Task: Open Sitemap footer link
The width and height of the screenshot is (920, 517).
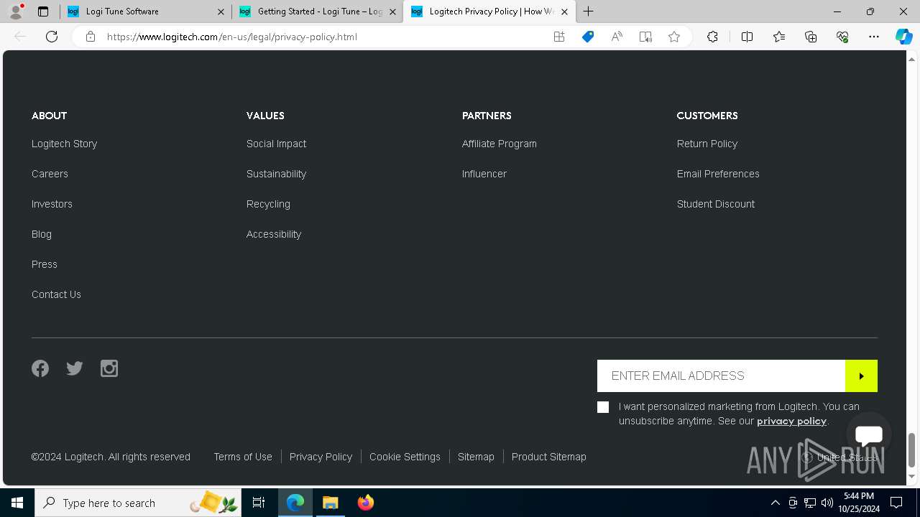Action: click(x=476, y=457)
